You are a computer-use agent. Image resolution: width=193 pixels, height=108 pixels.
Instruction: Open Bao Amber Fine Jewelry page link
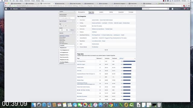[82, 96]
